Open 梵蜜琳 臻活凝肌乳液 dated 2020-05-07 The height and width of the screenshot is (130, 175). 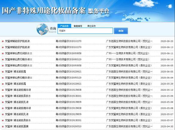pyautogui.click(x=17, y=114)
